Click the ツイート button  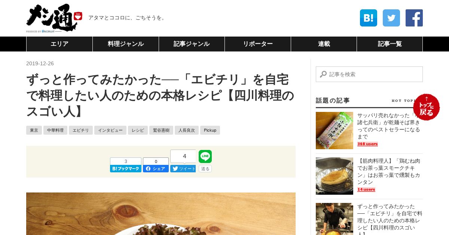coord(183,169)
